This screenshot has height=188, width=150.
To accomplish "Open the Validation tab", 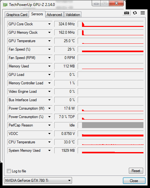I will point(73,15).
